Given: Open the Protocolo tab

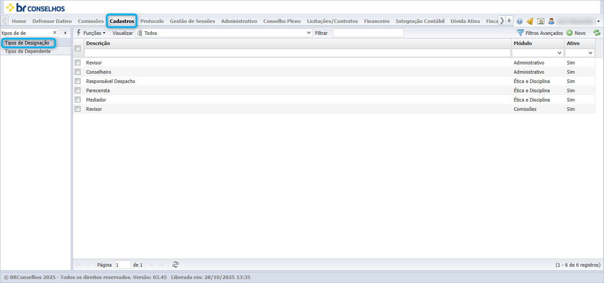Looking at the screenshot, I should click(152, 21).
